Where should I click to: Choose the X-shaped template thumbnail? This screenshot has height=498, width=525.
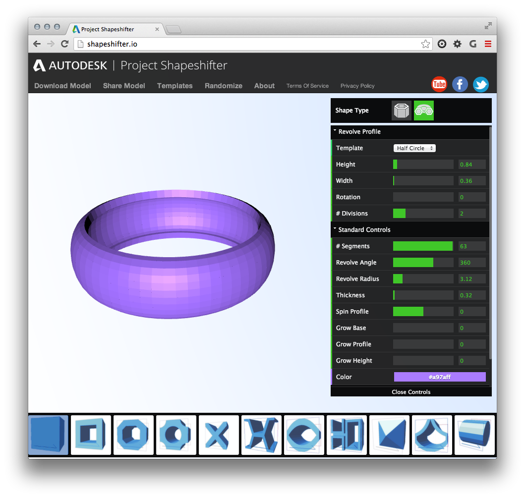click(x=219, y=435)
